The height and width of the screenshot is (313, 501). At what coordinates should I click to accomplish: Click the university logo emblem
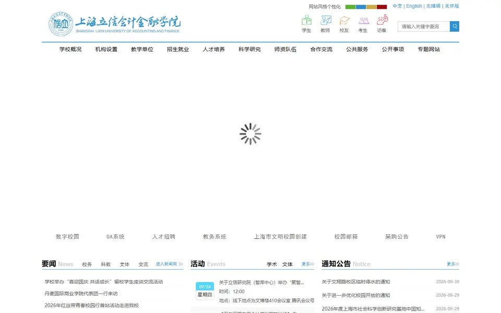coord(61,24)
